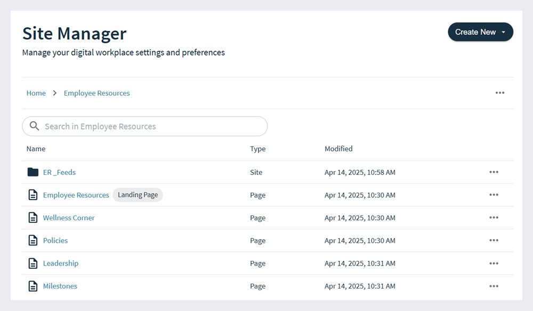Click the 10:58 AM modified date for ER_Feeds
Screen dimensions: 533x311
[x=360, y=172]
